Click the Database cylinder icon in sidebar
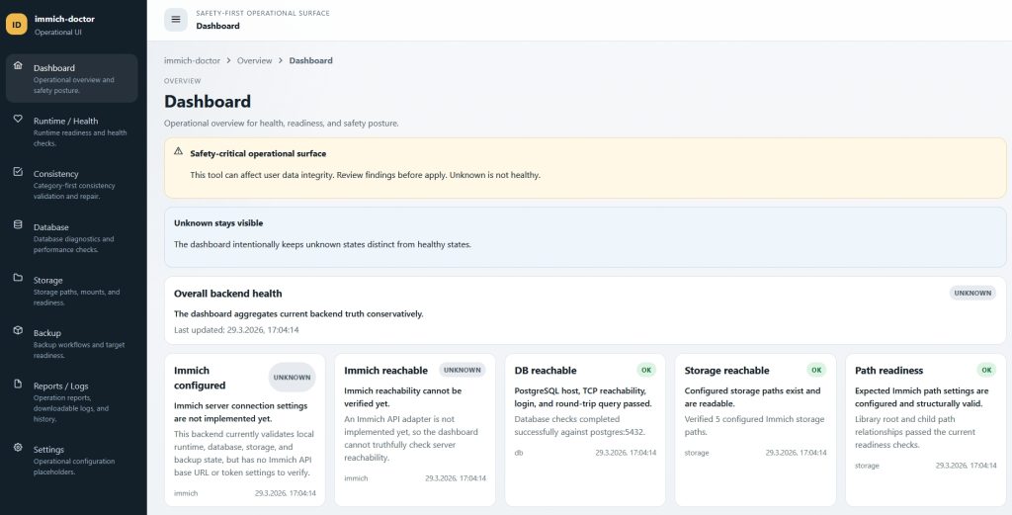The image size is (1012, 515). click(x=18, y=225)
